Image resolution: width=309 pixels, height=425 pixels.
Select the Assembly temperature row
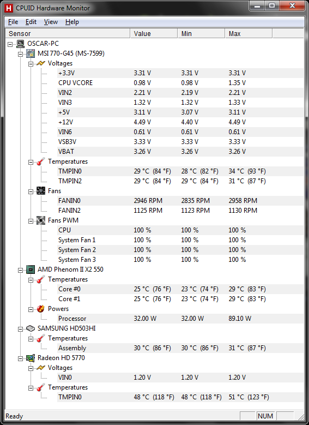tap(180, 348)
